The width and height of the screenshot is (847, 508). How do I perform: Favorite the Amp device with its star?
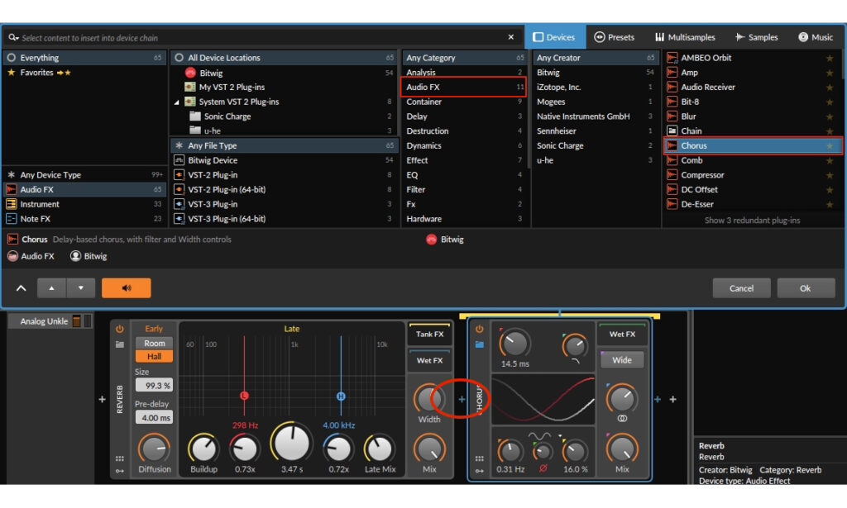click(830, 73)
